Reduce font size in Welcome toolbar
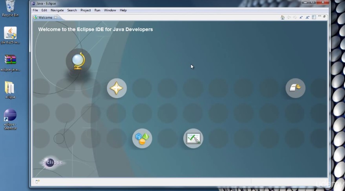Image resolution: width=345 pixels, height=191 pixels. coord(301,18)
